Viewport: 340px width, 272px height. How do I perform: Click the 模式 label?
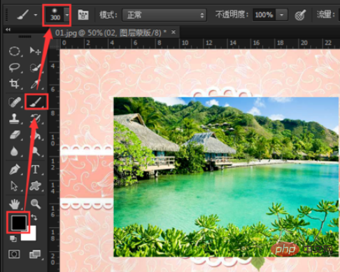(x=108, y=15)
